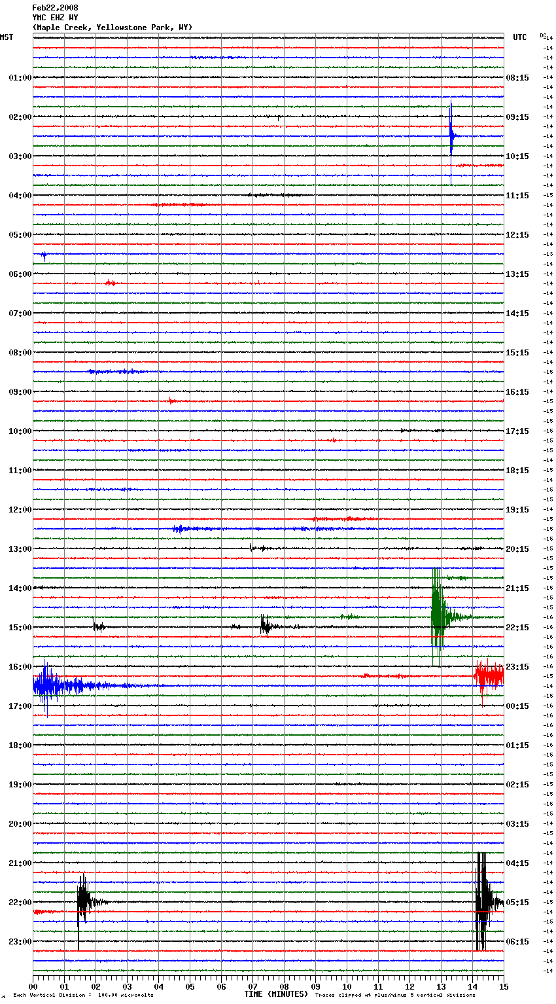Select the "20:00" MST row label
Screen dimensions: 556x1004
pos(20,824)
